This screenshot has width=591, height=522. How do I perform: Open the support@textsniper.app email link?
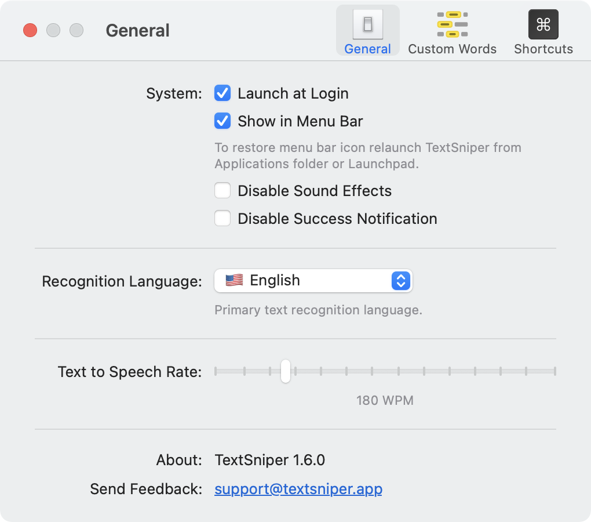pos(298,489)
